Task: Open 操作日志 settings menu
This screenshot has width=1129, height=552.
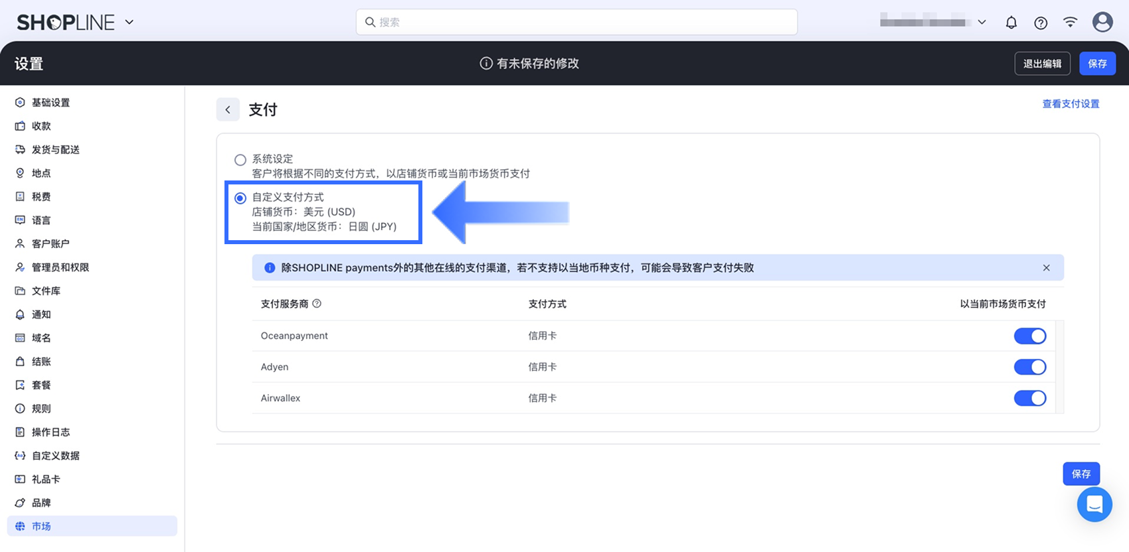Action: [92, 432]
